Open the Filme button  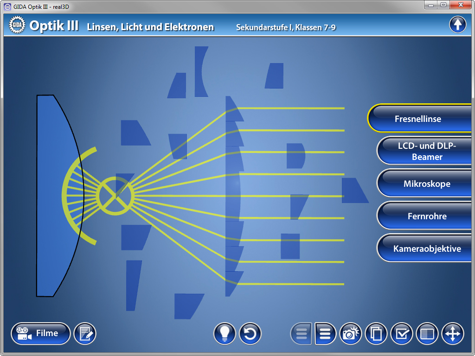point(41,333)
